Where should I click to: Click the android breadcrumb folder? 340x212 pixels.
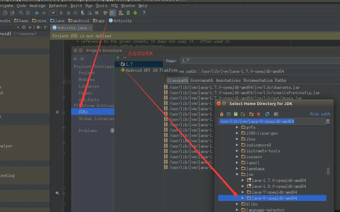[x=78, y=21]
